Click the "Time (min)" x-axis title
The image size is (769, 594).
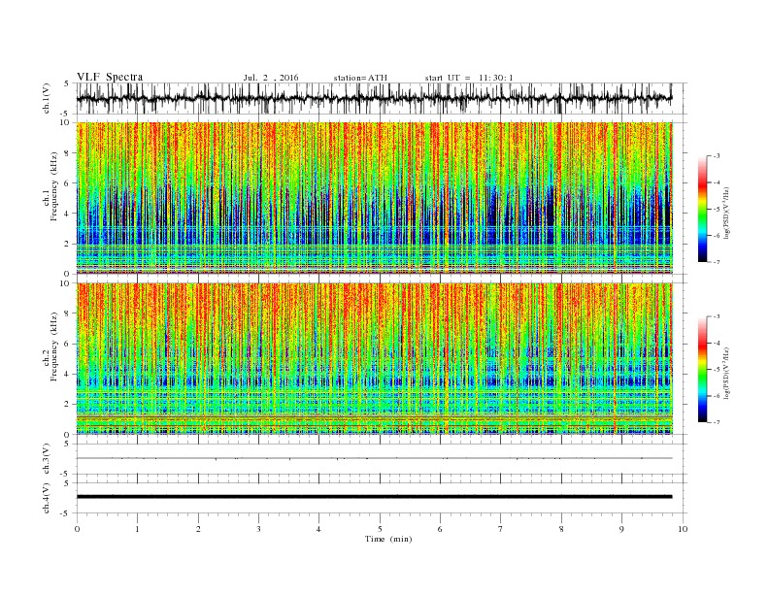tap(388, 539)
